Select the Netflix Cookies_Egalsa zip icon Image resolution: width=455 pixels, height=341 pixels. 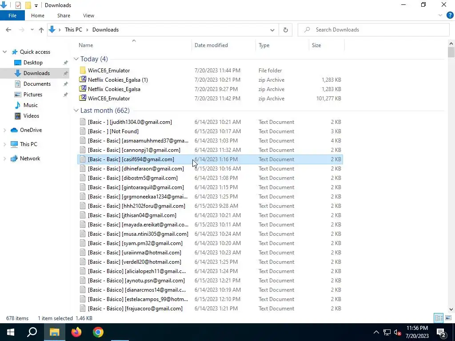click(83, 89)
